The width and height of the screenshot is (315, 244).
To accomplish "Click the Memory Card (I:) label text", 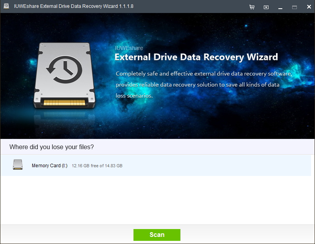I will [x=50, y=166].
